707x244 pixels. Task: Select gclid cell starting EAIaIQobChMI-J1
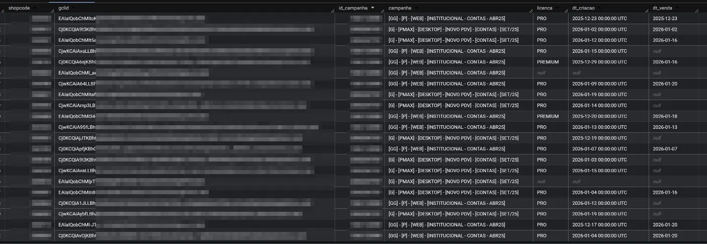click(x=195, y=225)
